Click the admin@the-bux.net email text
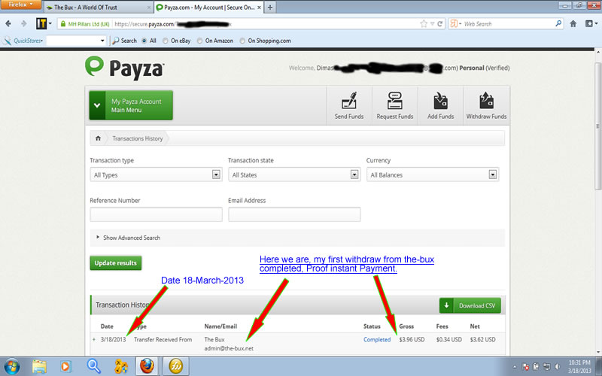The width and height of the screenshot is (602, 376). [229, 348]
